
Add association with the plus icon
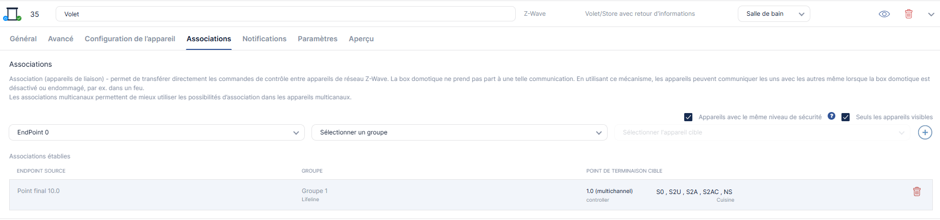click(x=925, y=132)
